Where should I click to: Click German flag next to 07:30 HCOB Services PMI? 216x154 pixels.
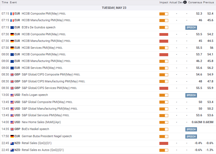pyautogui.click(x=12, y=48)
